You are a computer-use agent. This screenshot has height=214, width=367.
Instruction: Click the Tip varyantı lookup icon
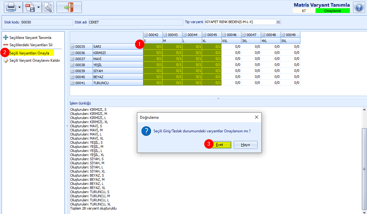click(278, 22)
